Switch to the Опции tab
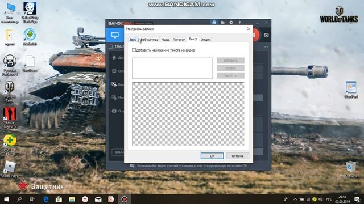364x204 pixels. (205, 40)
